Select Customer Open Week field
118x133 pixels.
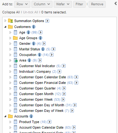tap(36, 99)
